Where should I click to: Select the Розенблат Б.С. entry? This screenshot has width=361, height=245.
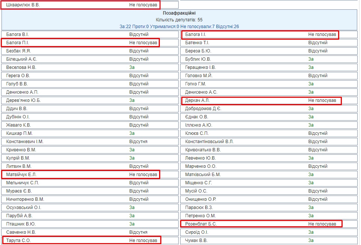(201, 224)
